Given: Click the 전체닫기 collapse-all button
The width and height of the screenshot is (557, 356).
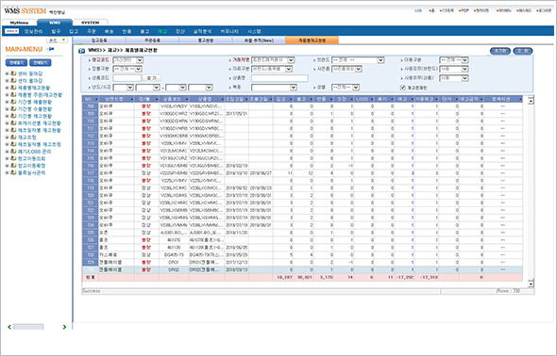Looking at the screenshot, I should [41, 63].
